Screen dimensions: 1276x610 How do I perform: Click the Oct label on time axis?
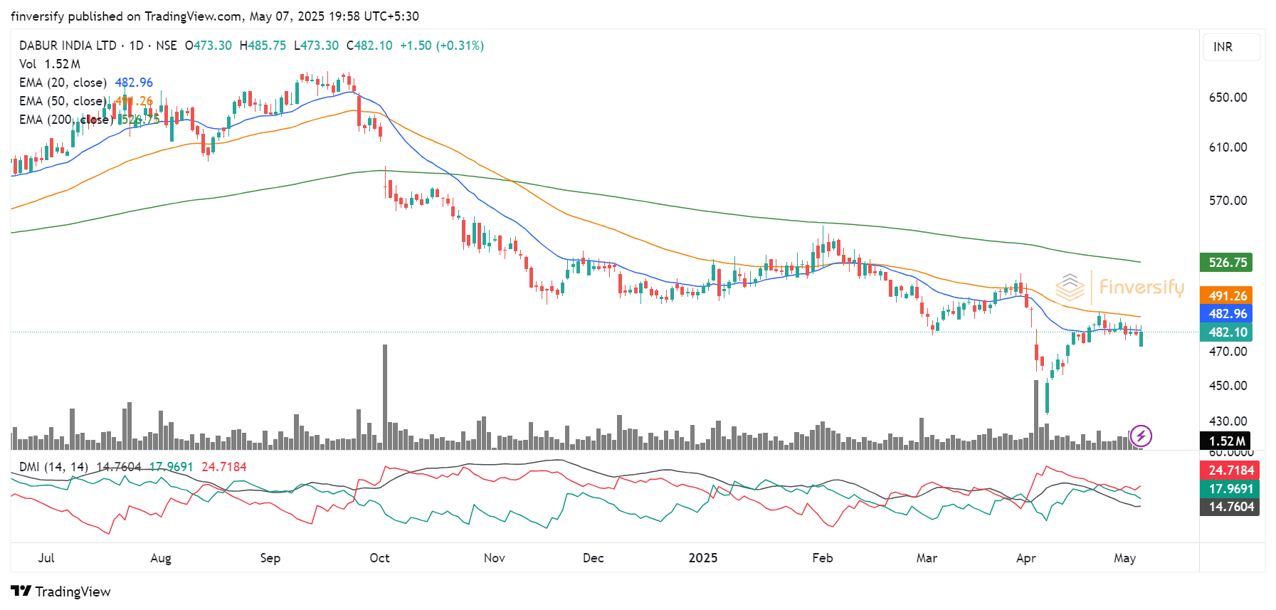(x=379, y=558)
